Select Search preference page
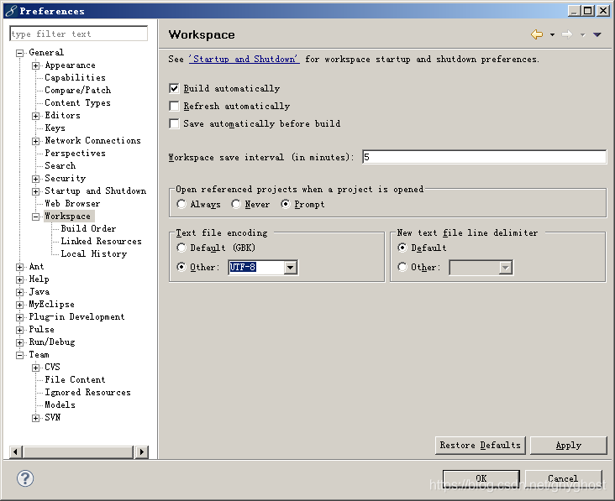This screenshot has width=615, height=501. point(60,165)
